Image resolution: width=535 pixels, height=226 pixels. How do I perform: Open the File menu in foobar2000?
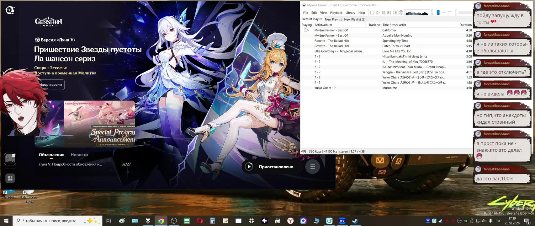305,13
